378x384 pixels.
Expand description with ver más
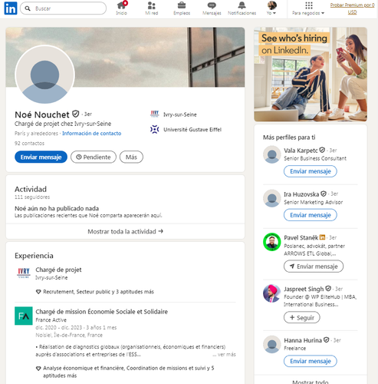(x=224, y=355)
